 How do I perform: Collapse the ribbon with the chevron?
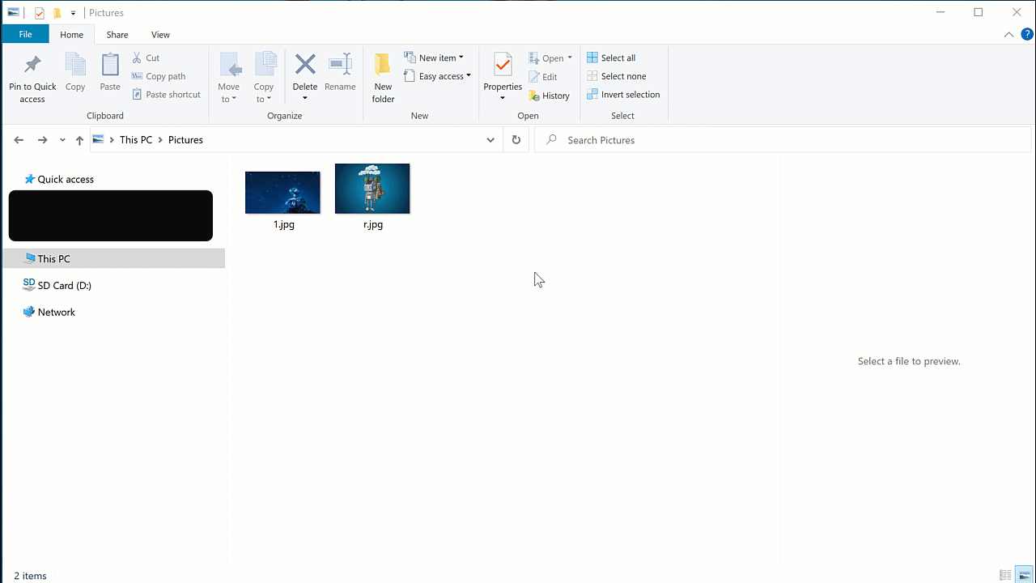pos(1008,35)
